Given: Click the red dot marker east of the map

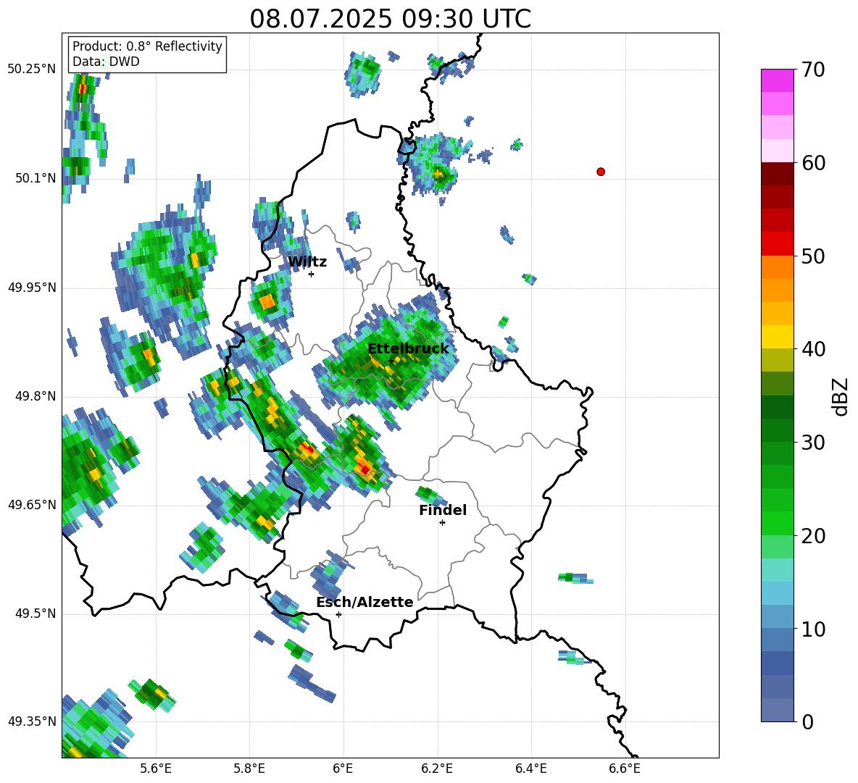Looking at the screenshot, I should pos(601,172).
